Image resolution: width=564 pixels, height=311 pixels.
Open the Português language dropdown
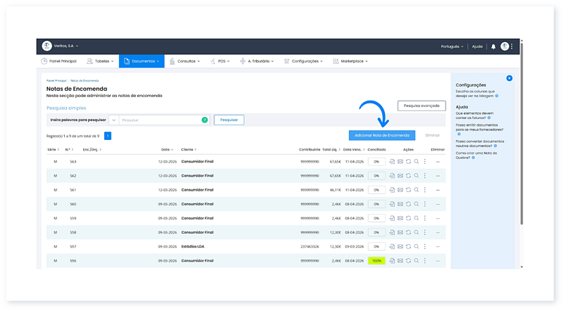[452, 46]
